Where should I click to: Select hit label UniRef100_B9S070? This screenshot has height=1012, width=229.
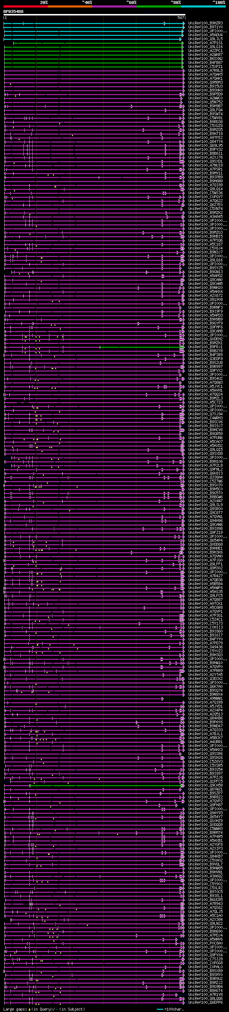205,485
